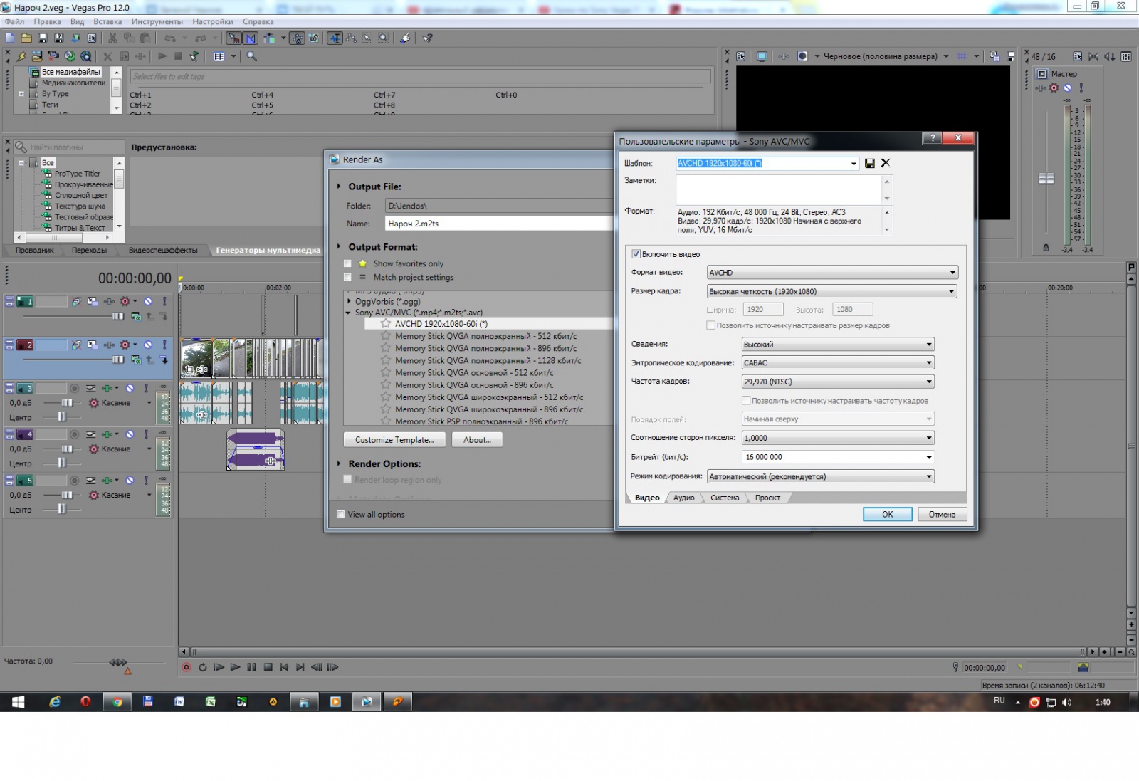
Task: Delete template using the X icon
Action: [886, 163]
